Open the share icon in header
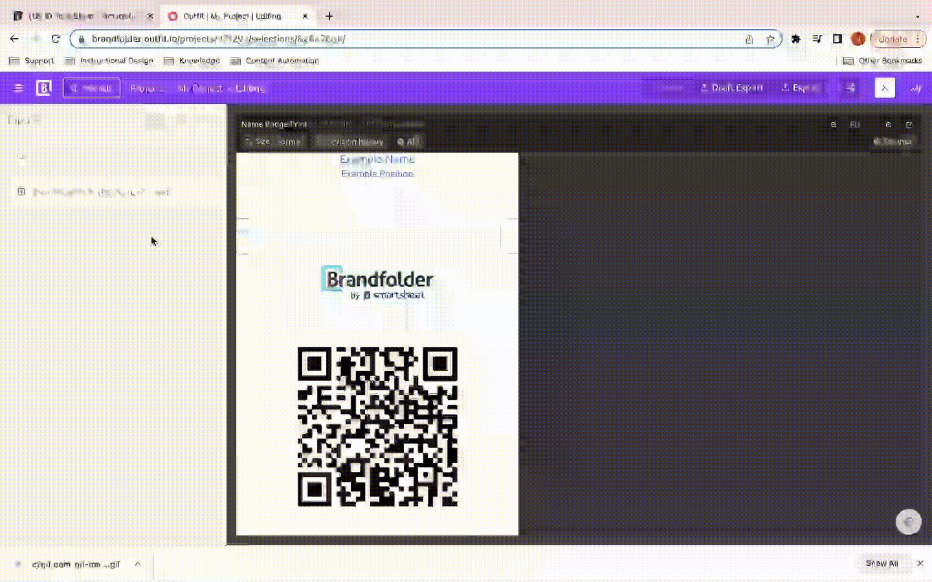This screenshot has height=582, width=932. [850, 88]
